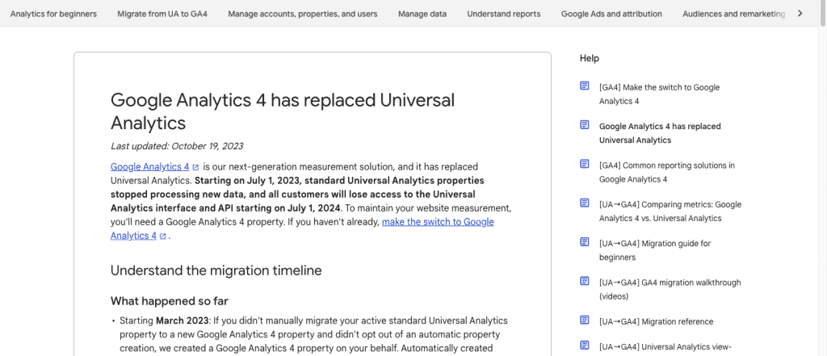Open Audiences and remarketing tab
Screen dimensions: 827x356
point(733,14)
